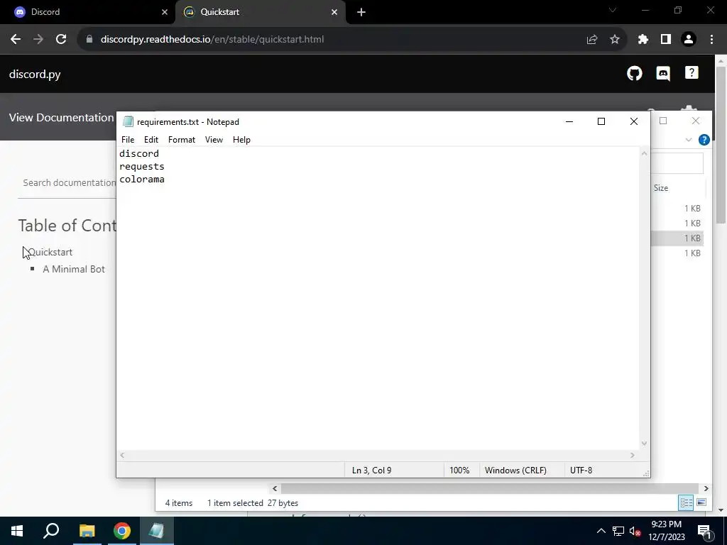The height and width of the screenshot is (545, 727).
Task: Click the Chrome address bar URL
Action: coord(212,40)
